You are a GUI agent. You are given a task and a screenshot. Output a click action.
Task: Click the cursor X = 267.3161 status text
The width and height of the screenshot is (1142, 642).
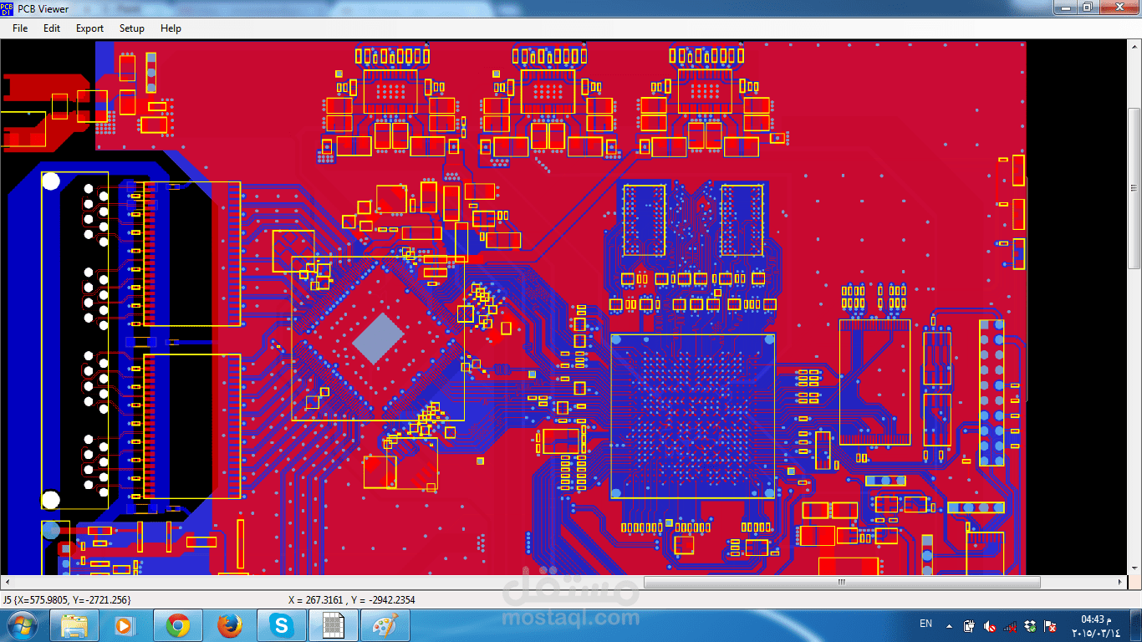coord(351,599)
